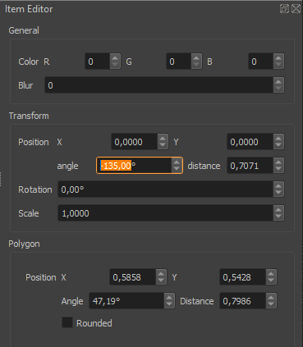Decrease the Transform angle value
This screenshot has height=347, width=303.
coord(177,169)
